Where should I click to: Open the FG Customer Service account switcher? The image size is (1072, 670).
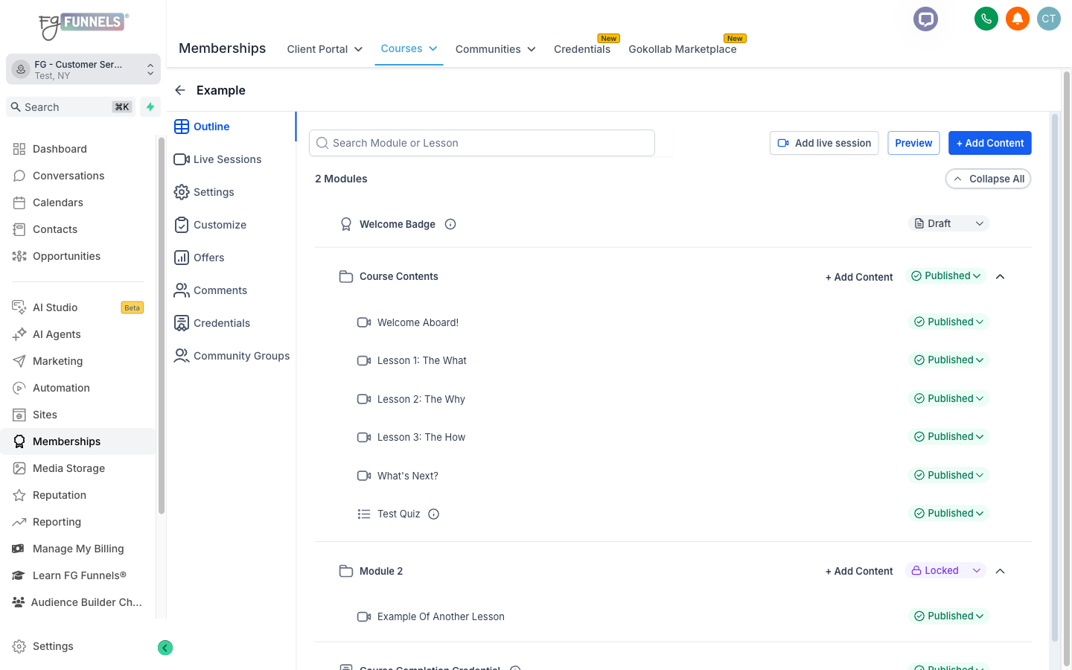pos(83,69)
